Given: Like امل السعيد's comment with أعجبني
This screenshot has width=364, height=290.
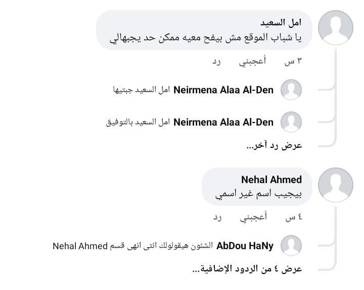Looking at the screenshot, I should pyautogui.click(x=252, y=61).
